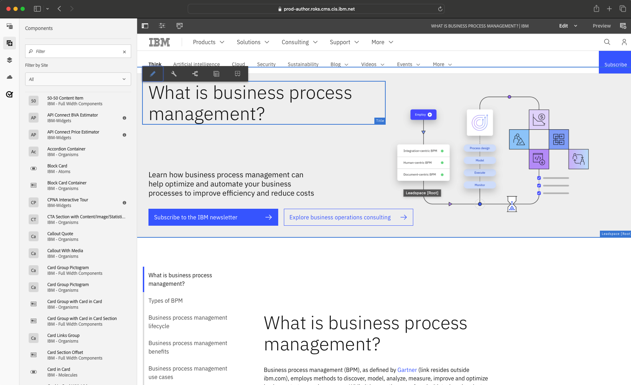Screen dimensions: 631x385
Task: Open the Security tab
Action: (266, 64)
